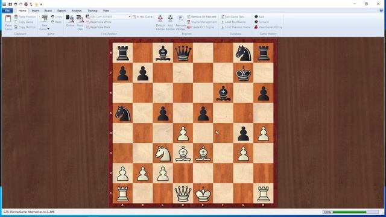The width and height of the screenshot is (386, 217).
Task: Click Undo in the Game group
Action: [x=56, y=17]
